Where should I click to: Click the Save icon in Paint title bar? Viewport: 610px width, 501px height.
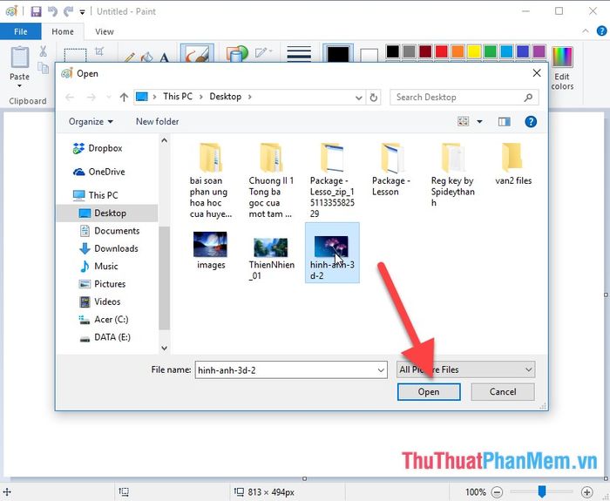pos(36,11)
